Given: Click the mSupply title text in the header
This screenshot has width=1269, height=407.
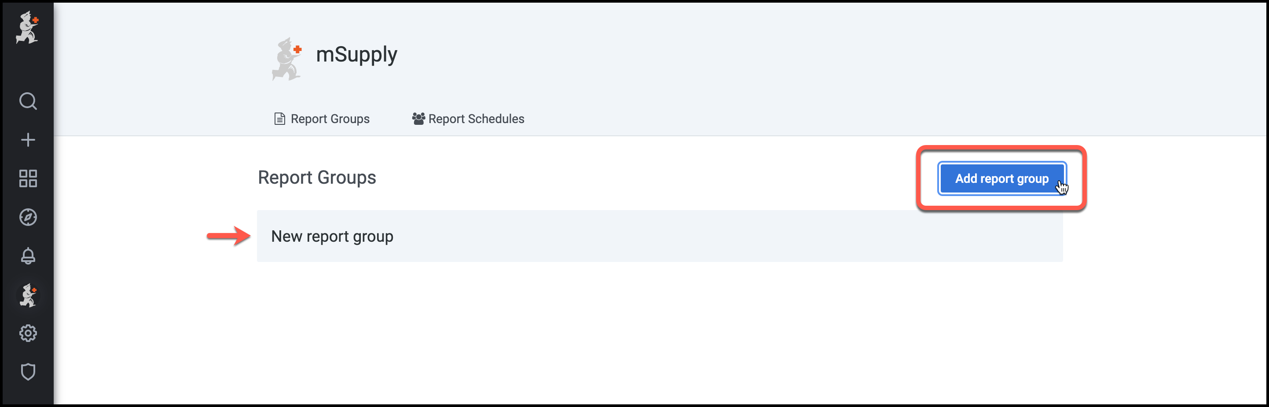Looking at the screenshot, I should pyautogui.click(x=356, y=55).
